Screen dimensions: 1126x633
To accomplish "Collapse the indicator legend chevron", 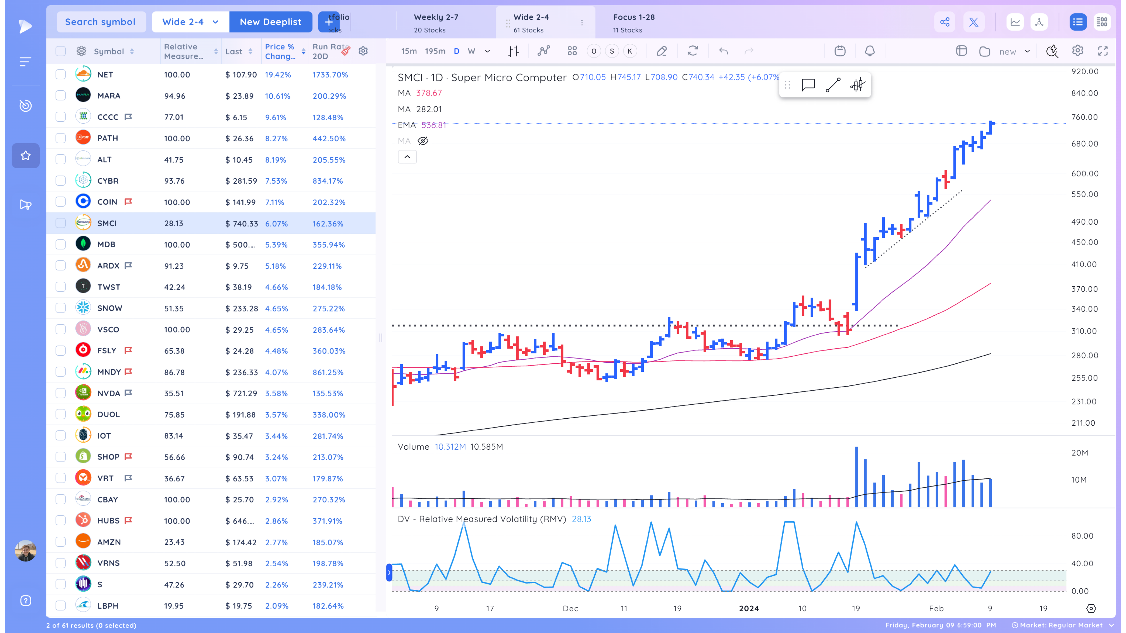I will [407, 157].
